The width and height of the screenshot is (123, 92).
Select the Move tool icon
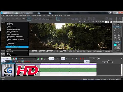coord(33,19)
